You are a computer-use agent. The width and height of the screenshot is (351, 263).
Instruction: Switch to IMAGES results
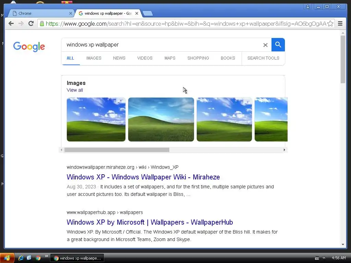[94, 58]
